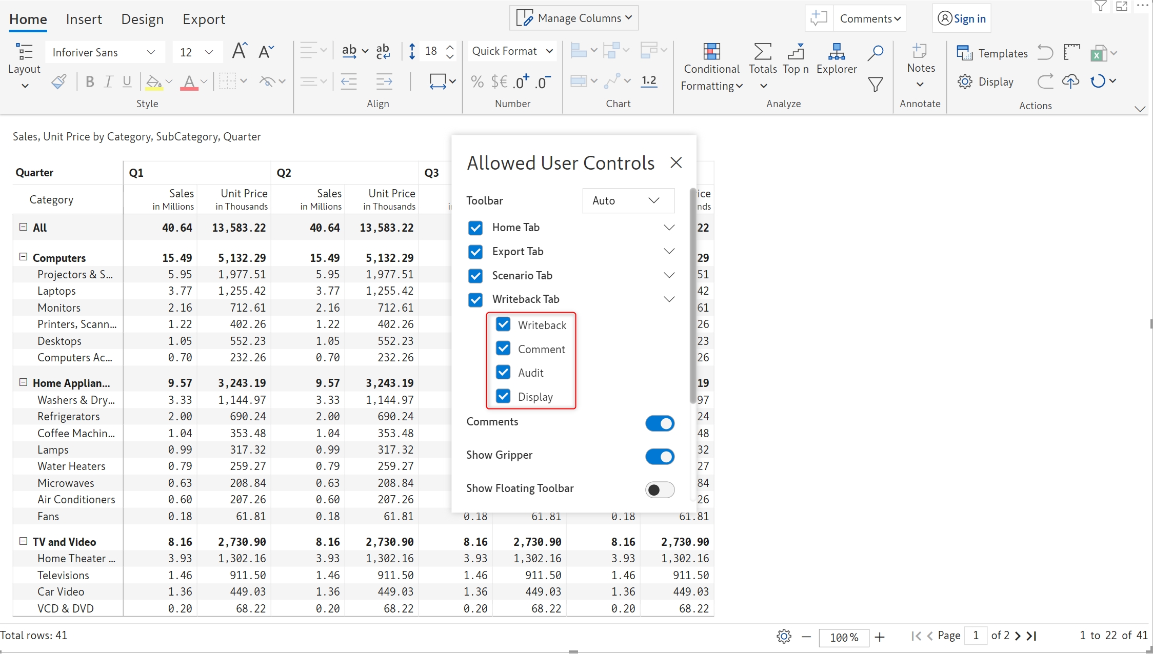
Task: Click the search magnifier icon
Action: click(x=875, y=52)
